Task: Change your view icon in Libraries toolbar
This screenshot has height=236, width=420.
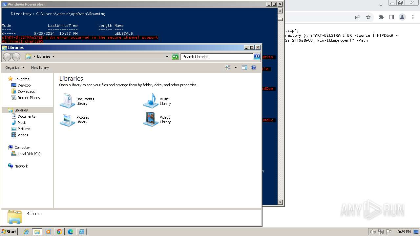Action: click(x=228, y=68)
